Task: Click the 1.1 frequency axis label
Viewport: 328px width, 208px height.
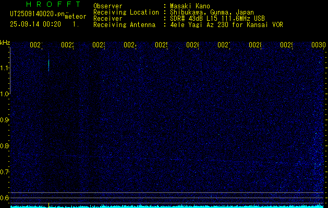Action: [4, 68]
